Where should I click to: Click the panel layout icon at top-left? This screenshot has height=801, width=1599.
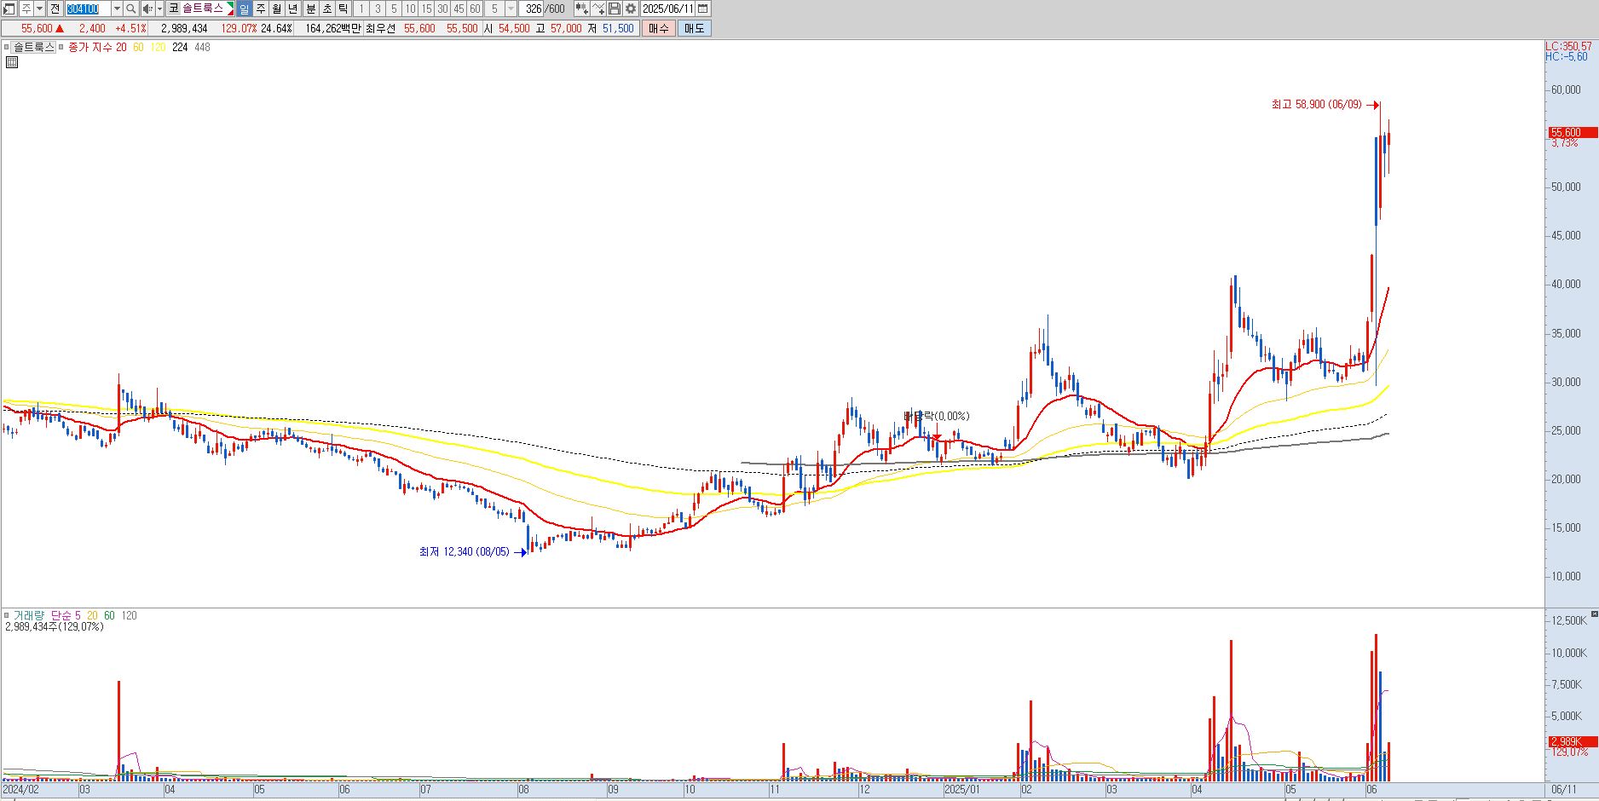9,9
